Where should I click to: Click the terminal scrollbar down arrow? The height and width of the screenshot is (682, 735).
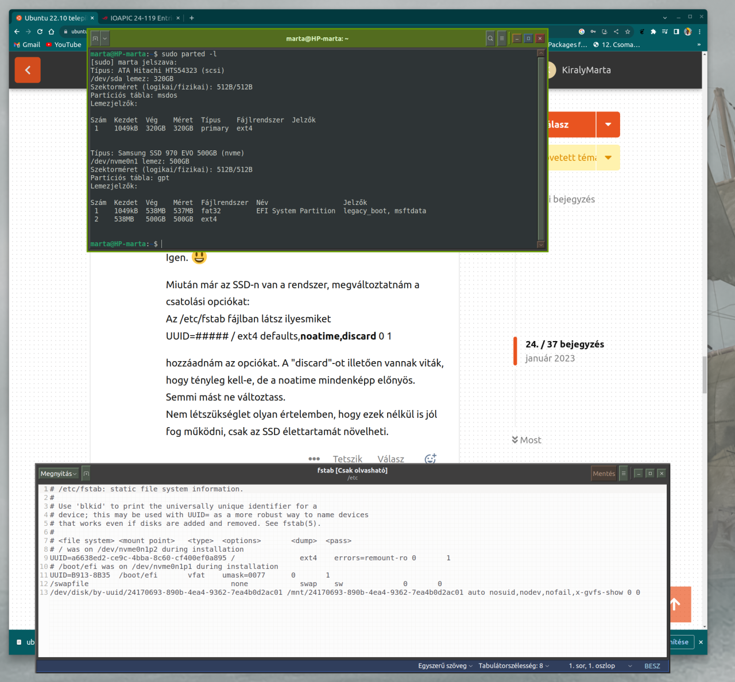(540, 245)
